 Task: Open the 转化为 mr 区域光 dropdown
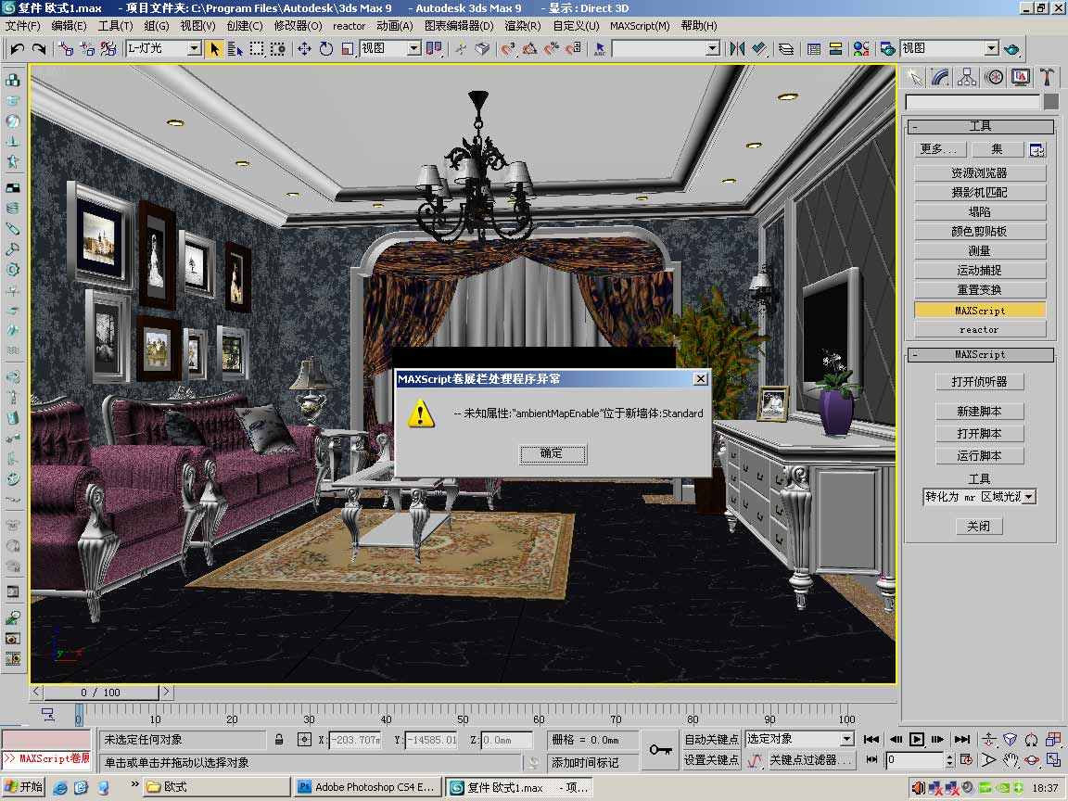[1029, 497]
